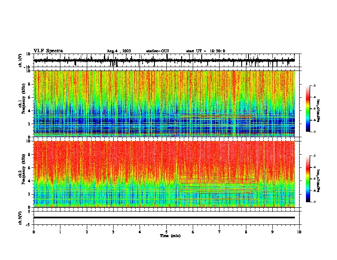Click the ch.2 frequency tick label '6'
337x260 pixels.
[x=29, y=168]
